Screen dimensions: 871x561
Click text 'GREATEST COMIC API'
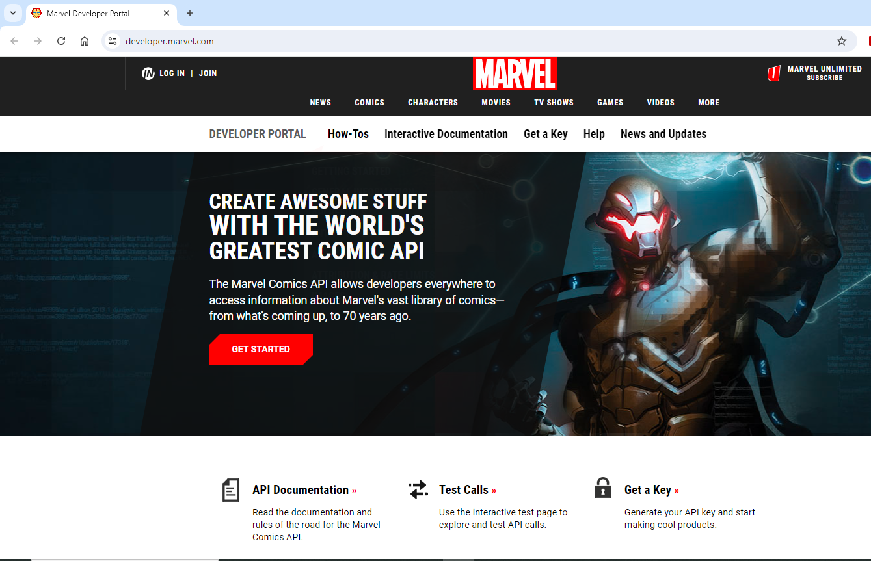(317, 250)
